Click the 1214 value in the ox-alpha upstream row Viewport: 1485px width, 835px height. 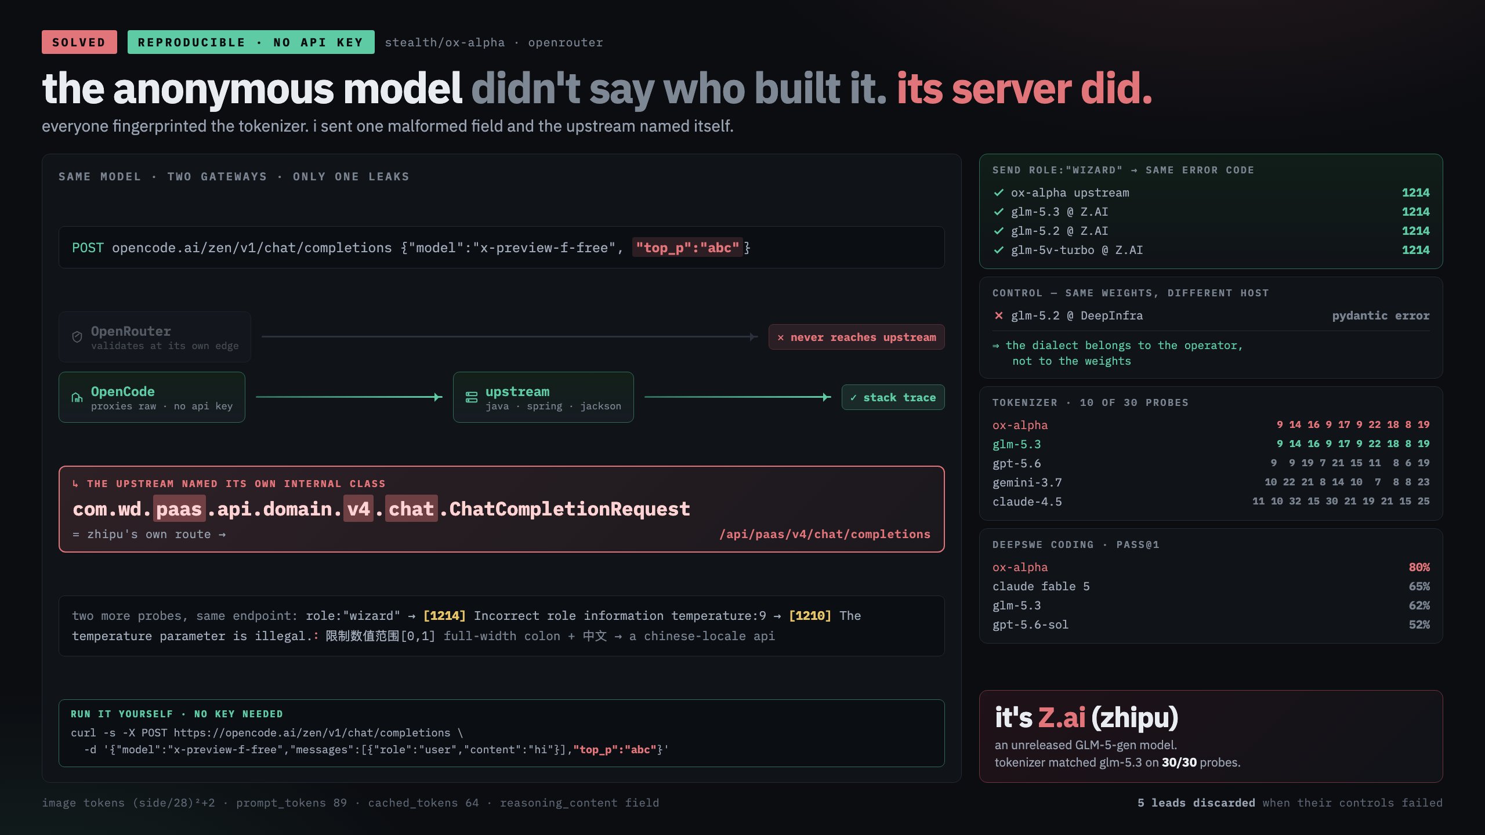tap(1416, 193)
